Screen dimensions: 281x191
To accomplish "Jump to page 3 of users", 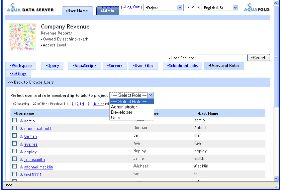I will (78, 104).
